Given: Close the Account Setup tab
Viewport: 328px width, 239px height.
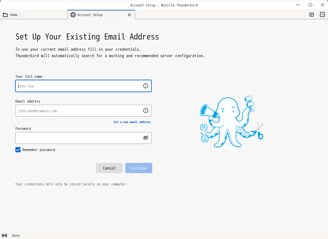Looking at the screenshot, I should pos(129,15).
